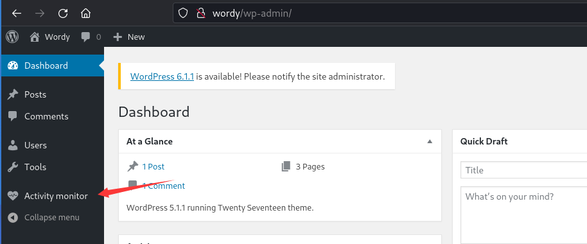587x244 pixels.
Task: Click the browser back arrow
Action: point(17,13)
